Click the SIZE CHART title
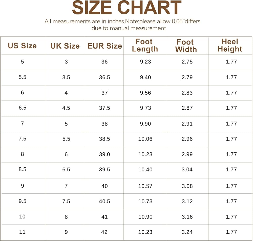Viewport: 253px width, 241px height. coord(126,8)
